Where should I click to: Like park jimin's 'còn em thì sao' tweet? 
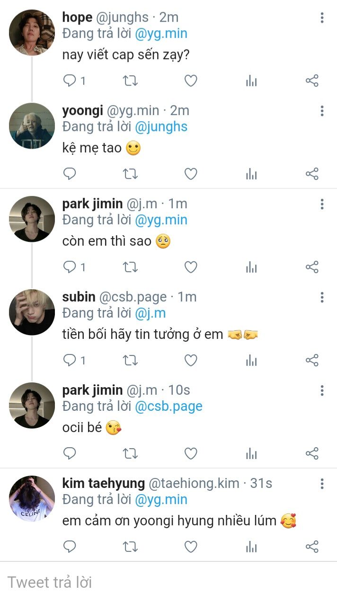(190, 267)
